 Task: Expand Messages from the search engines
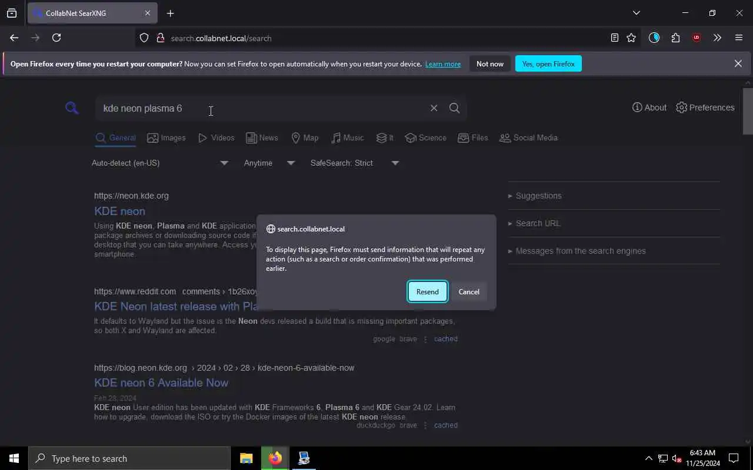coord(614,251)
